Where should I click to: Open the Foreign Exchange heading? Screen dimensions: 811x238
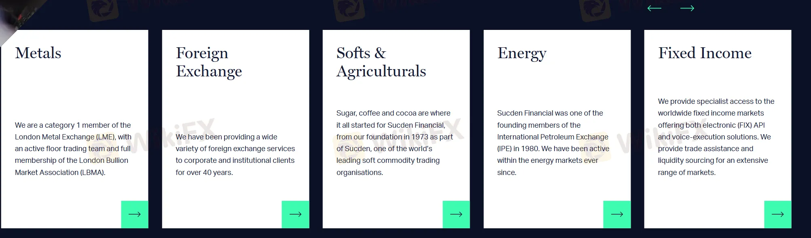[x=209, y=62]
